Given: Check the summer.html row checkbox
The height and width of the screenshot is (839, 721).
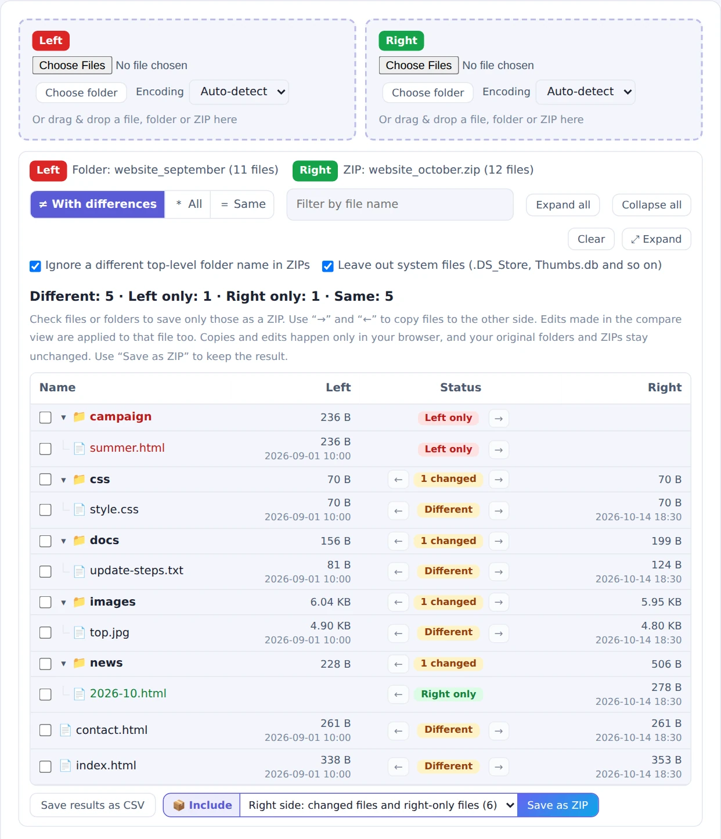Looking at the screenshot, I should coord(45,449).
